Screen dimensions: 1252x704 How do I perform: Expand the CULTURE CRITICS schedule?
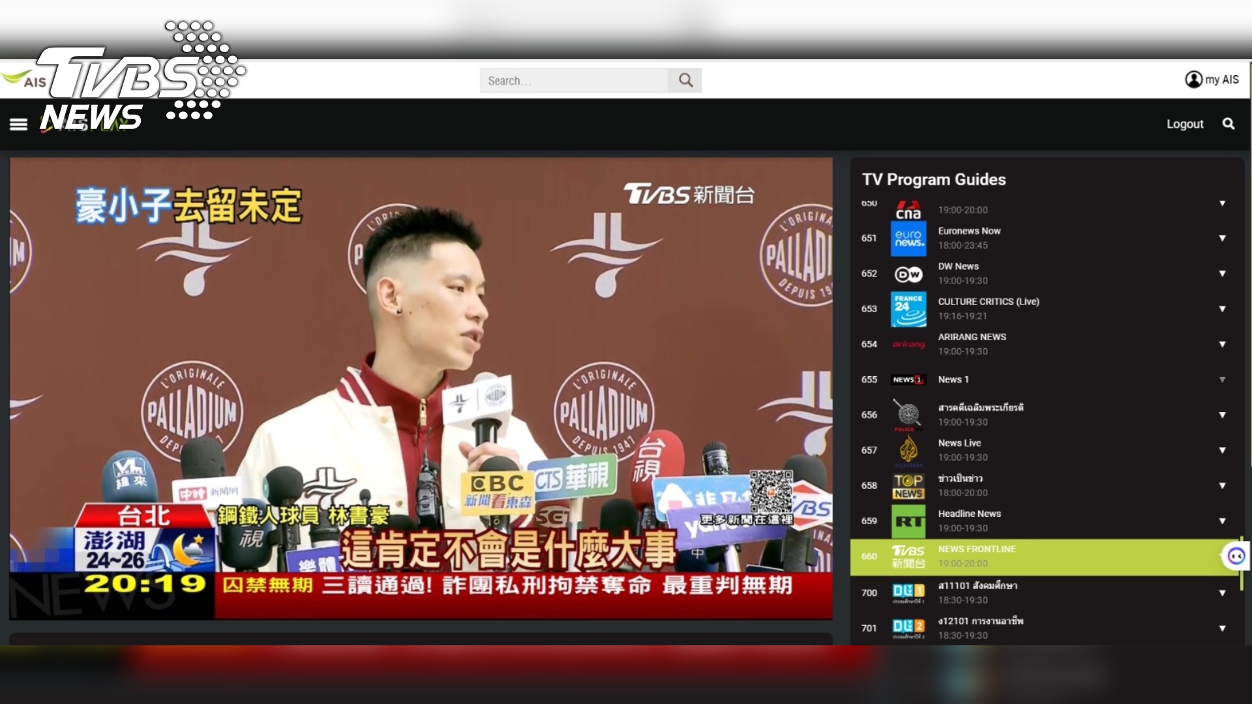point(1223,309)
